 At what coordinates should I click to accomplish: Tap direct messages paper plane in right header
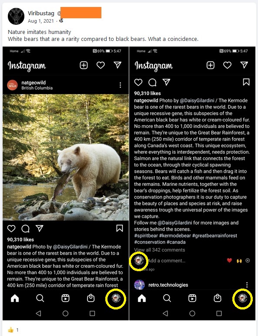point(244,65)
